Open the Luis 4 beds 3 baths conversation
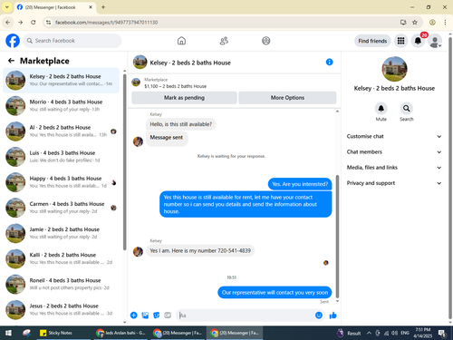This screenshot has width=453, height=340. 61,157
